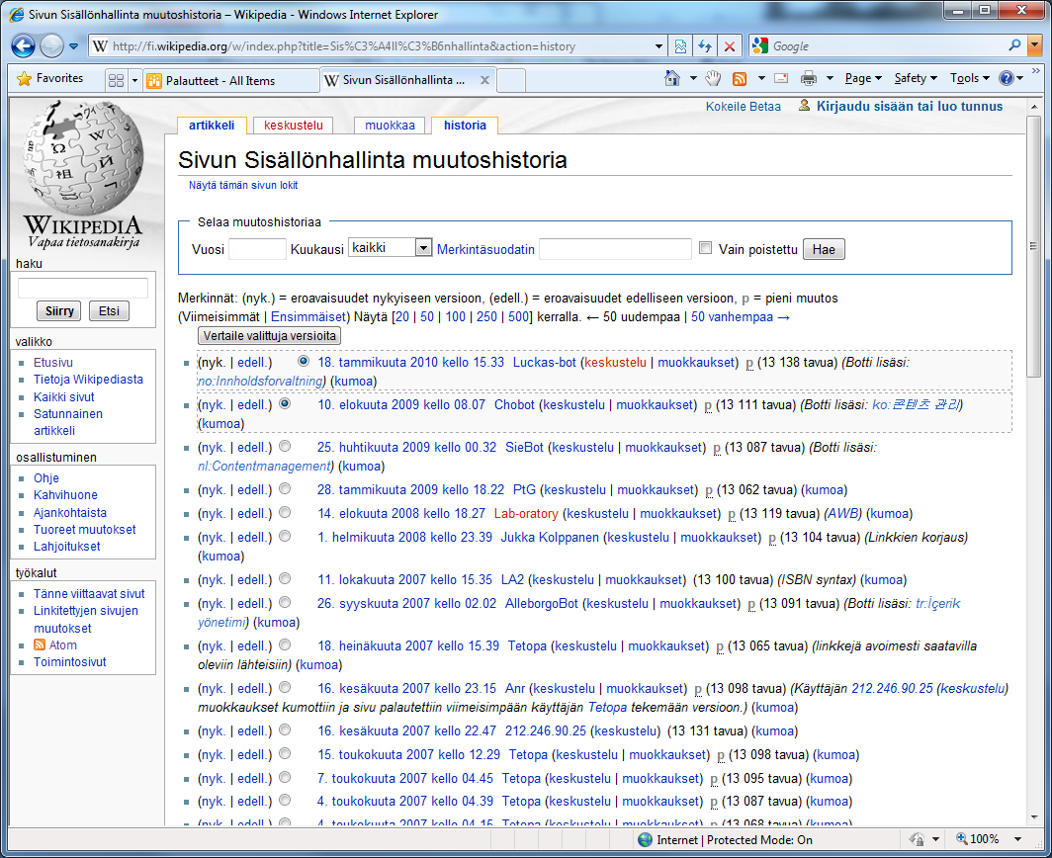Open the Page menu dropdown
The height and width of the screenshot is (858, 1052).
(x=863, y=78)
